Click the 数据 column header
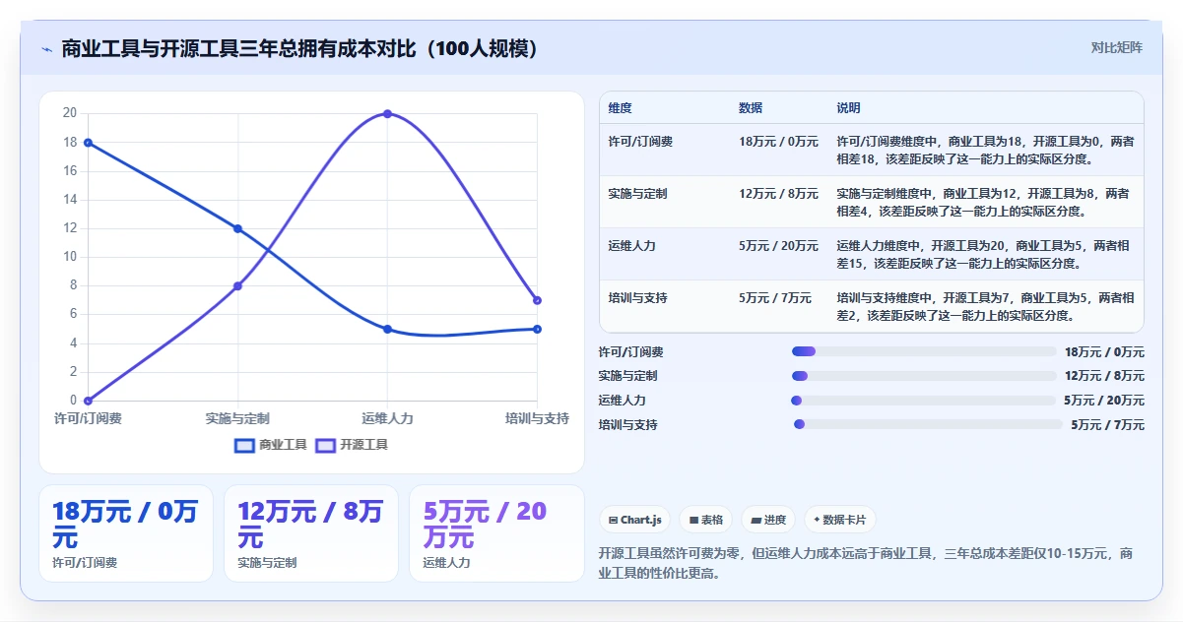 (x=751, y=108)
